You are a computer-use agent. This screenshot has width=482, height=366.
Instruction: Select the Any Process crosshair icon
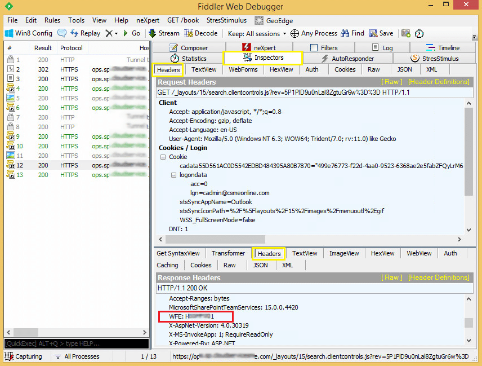[x=294, y=33]
